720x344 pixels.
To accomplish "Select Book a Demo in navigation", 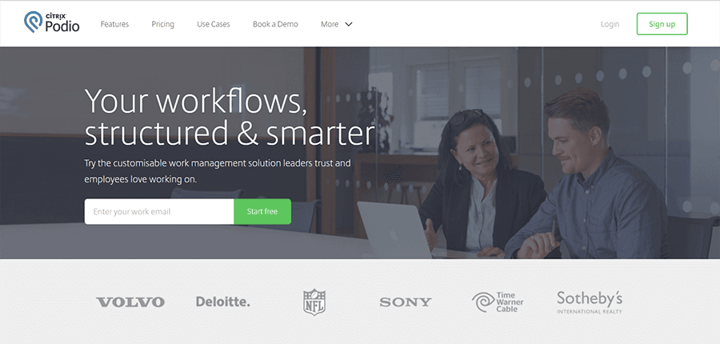I will pyautogui.click(x=275, y=24).
